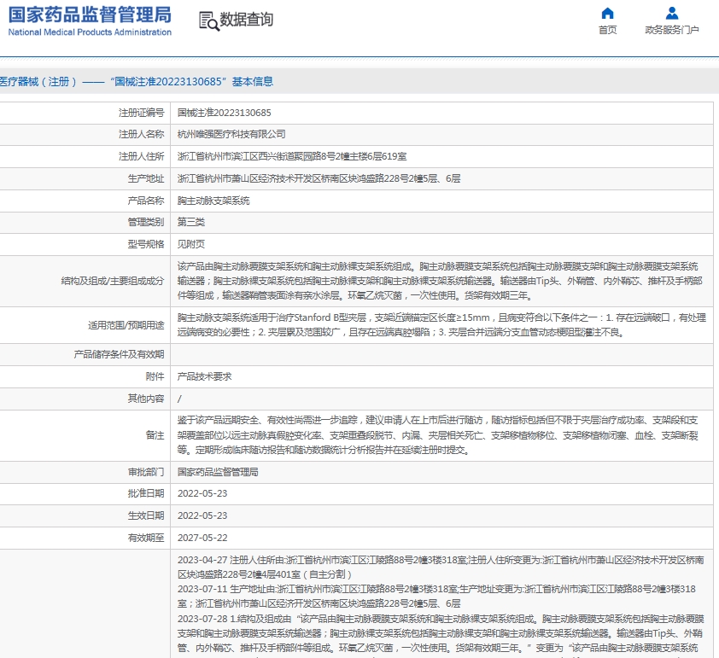Select the 生产地址 address value

(x=319, y=178)
